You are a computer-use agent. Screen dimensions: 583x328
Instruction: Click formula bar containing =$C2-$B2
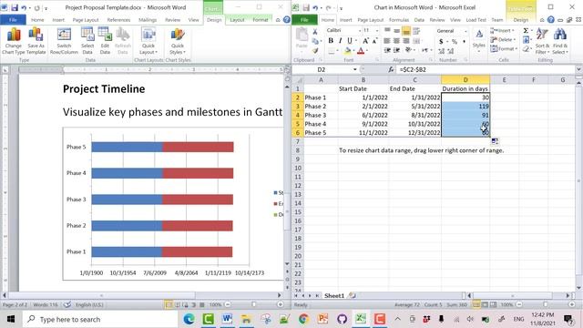coord(486,69)
